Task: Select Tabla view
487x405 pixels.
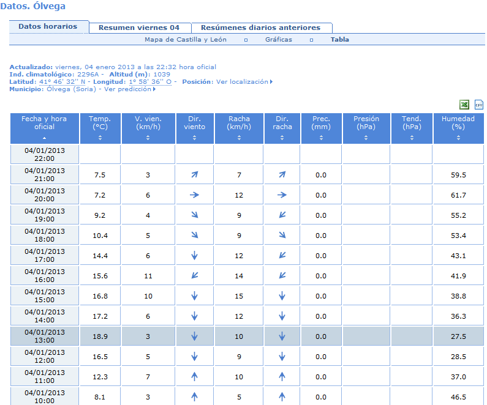Action: coord(340,40)
